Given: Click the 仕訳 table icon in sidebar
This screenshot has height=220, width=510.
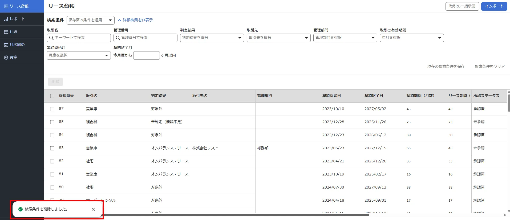Looking at the screenshot, I should 6,32.
